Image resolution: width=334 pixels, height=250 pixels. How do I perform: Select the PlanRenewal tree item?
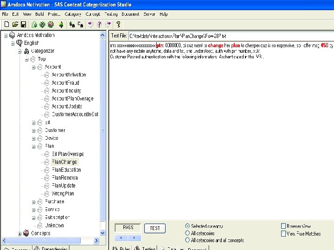(65, 178)
